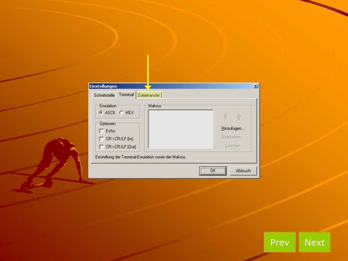Click the description text about Terminal-Emulation

pyautogui.click(x=141, y=157)
